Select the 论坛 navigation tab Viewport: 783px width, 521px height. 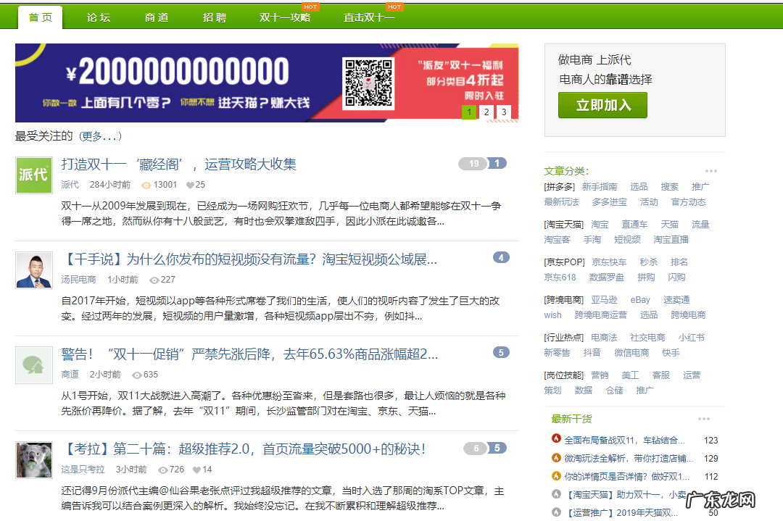[x=98, y=17]
